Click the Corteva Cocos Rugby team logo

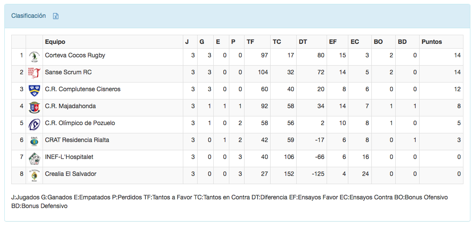pos(34,56)
